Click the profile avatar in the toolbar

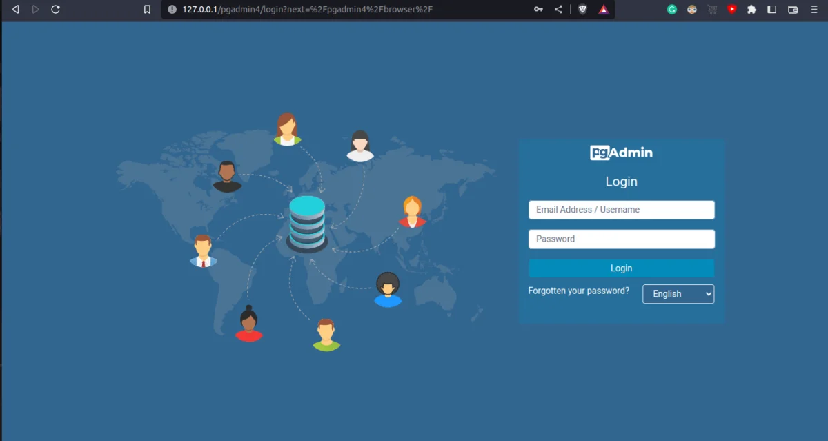point(691,10)
